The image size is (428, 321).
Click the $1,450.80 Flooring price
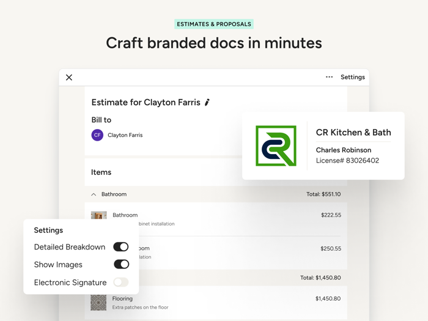click(328, 298)
